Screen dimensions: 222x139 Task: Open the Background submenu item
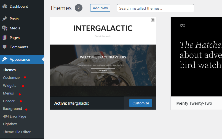[x=12, y=109]
